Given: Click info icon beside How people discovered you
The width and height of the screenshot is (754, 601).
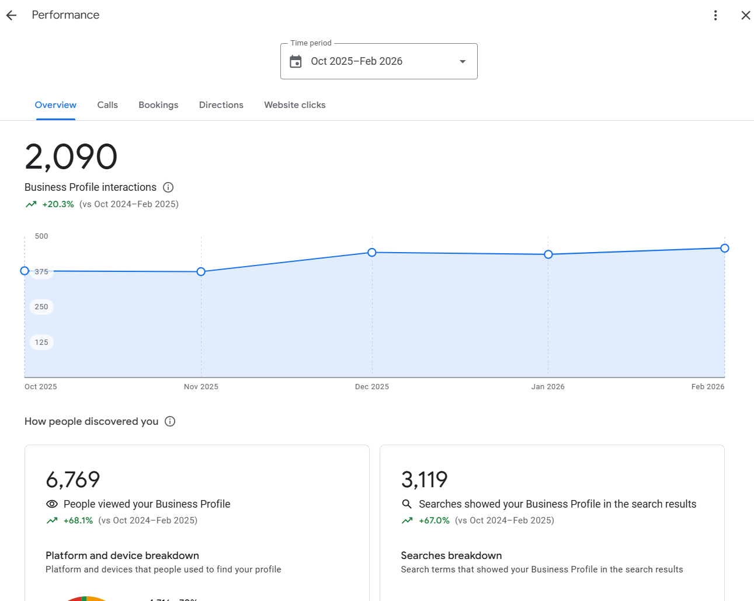Looking at the screenshot, I should point(170,421).
